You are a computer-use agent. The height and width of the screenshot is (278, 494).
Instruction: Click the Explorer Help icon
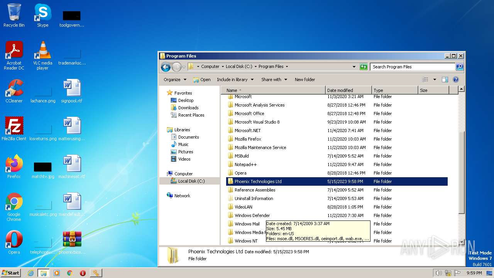(x=455, y=80)
